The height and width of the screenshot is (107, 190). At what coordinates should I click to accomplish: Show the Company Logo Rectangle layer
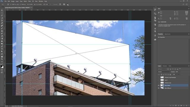(159, 77)
